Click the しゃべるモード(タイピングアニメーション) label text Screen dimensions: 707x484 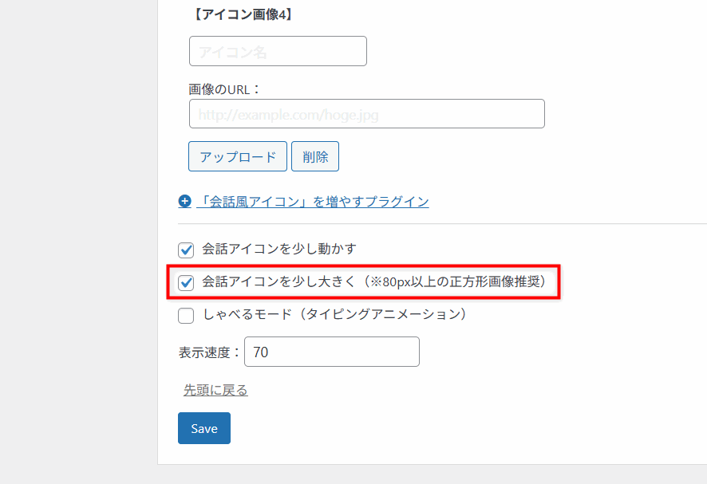pyautogui.click(x=334, y=314)
